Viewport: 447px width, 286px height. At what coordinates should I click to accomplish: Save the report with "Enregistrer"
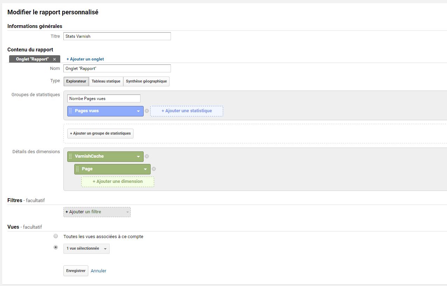click(76, 271)
